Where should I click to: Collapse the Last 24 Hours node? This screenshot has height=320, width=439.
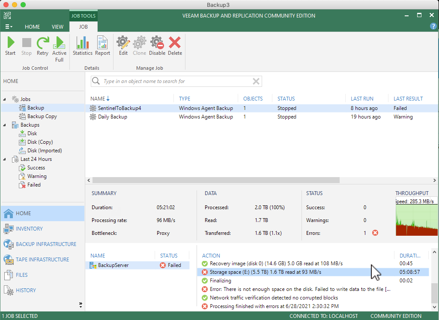pos(4,159)
